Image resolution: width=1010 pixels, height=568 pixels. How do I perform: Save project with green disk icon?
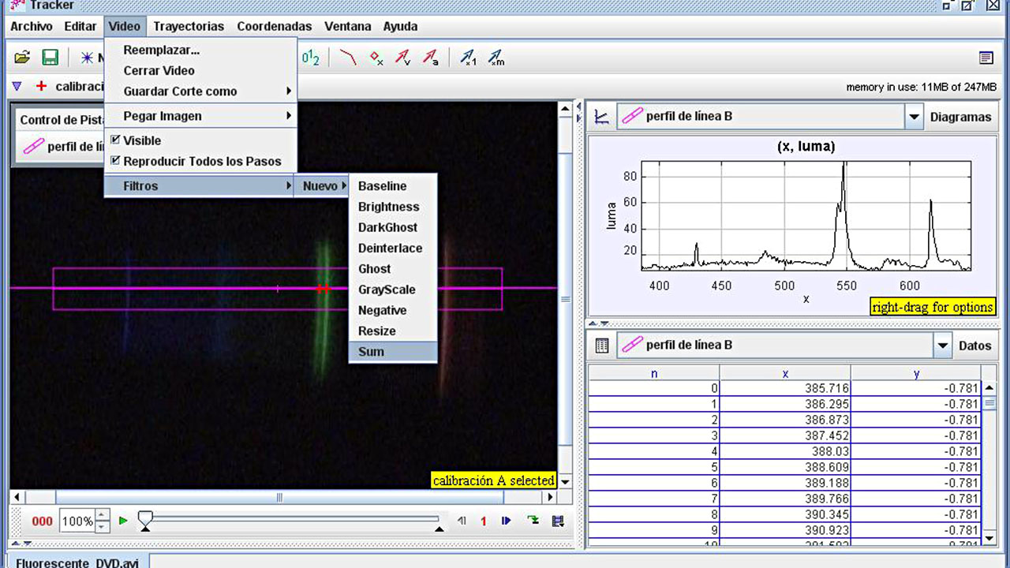click(x=50, y=58)
